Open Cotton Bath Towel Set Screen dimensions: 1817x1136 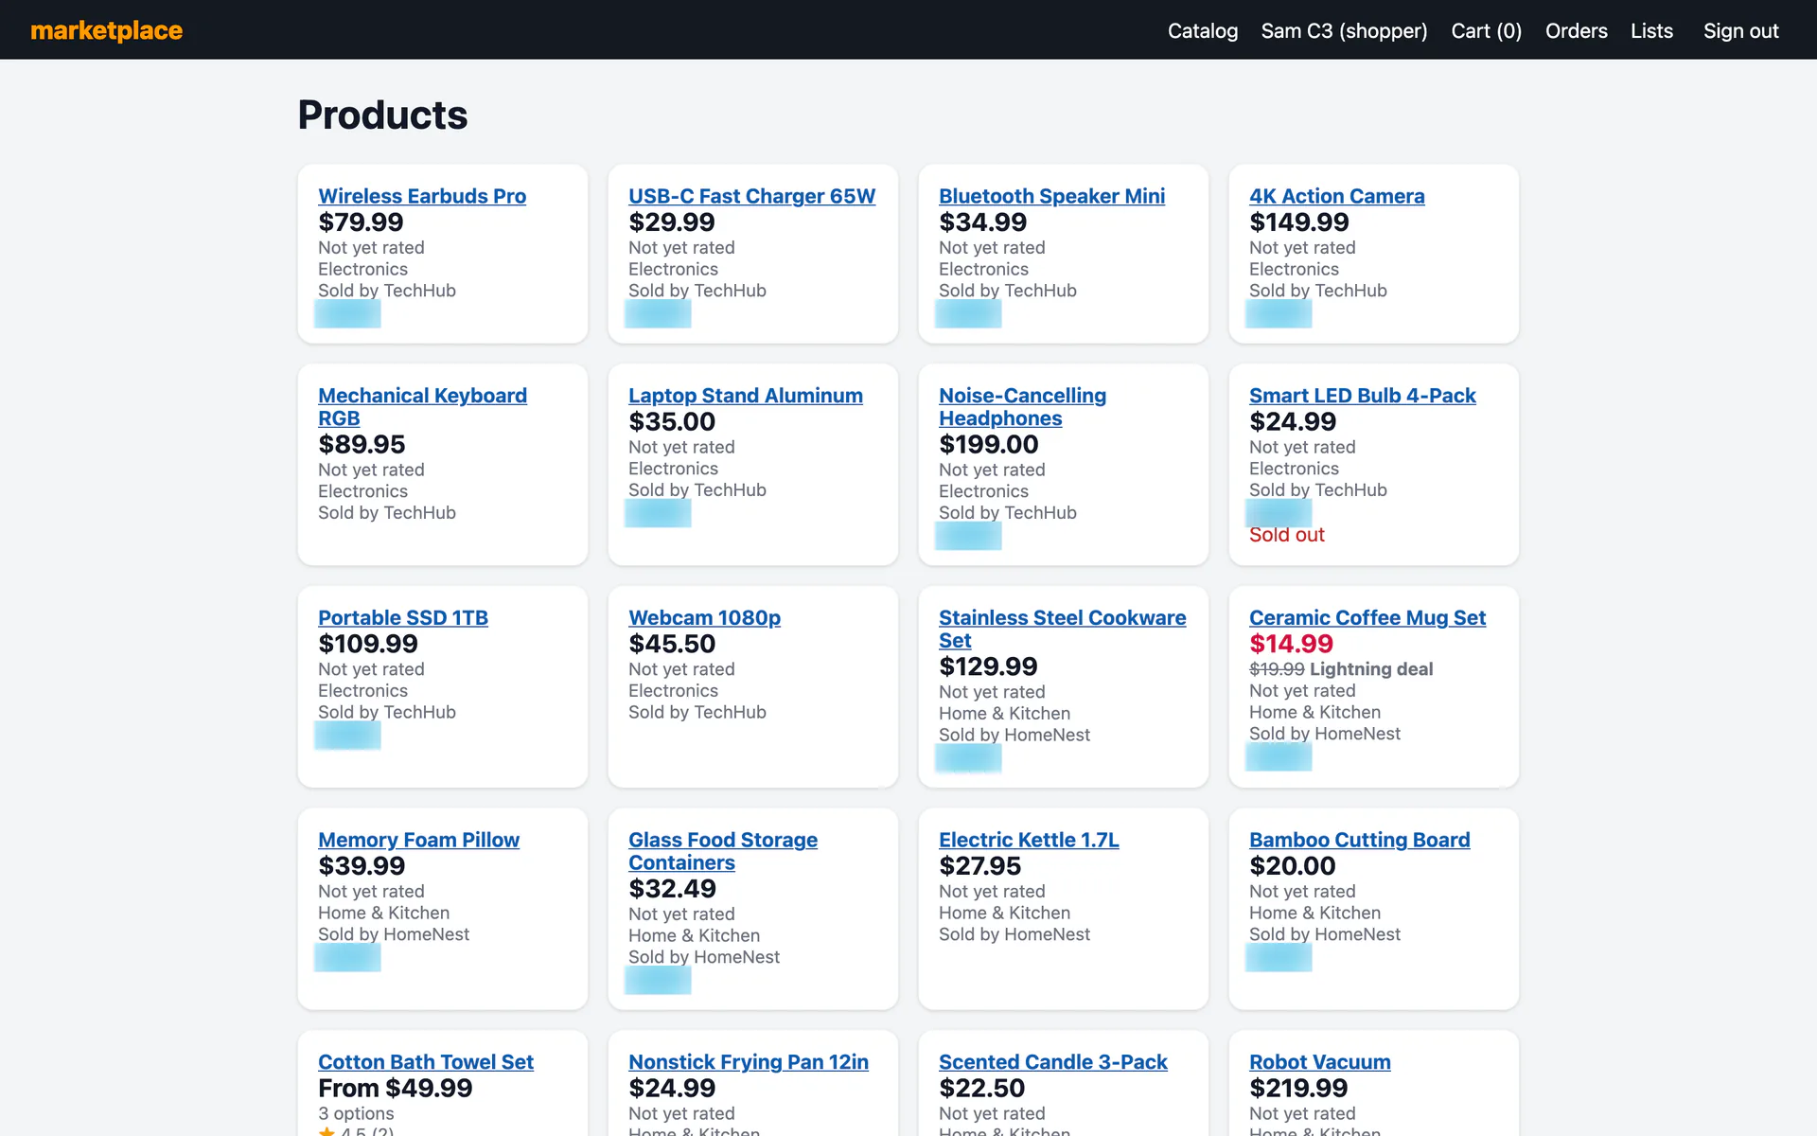426,1062
